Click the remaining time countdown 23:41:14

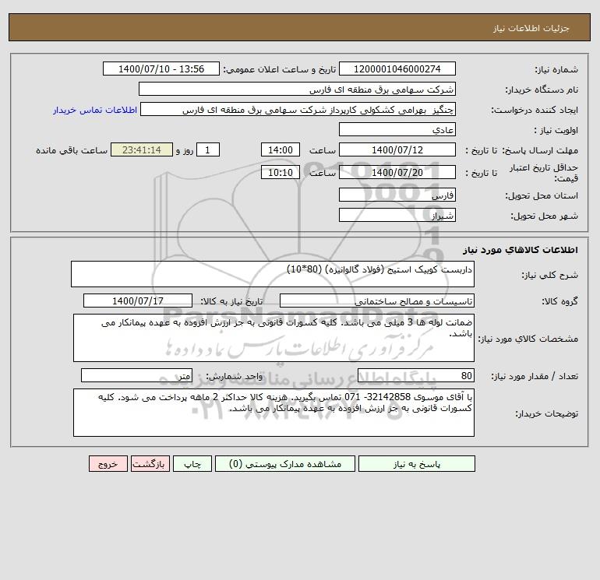(x=142, y=150)
